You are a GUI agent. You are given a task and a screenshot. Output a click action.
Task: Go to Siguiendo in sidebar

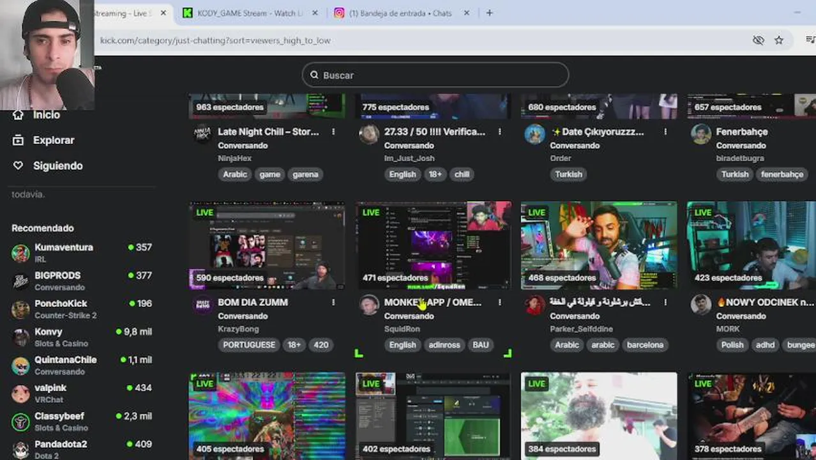58,165
